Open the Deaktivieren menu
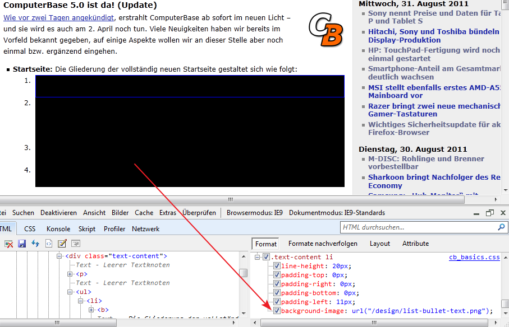This screenshot has width=509, height=327. (58, 213)
